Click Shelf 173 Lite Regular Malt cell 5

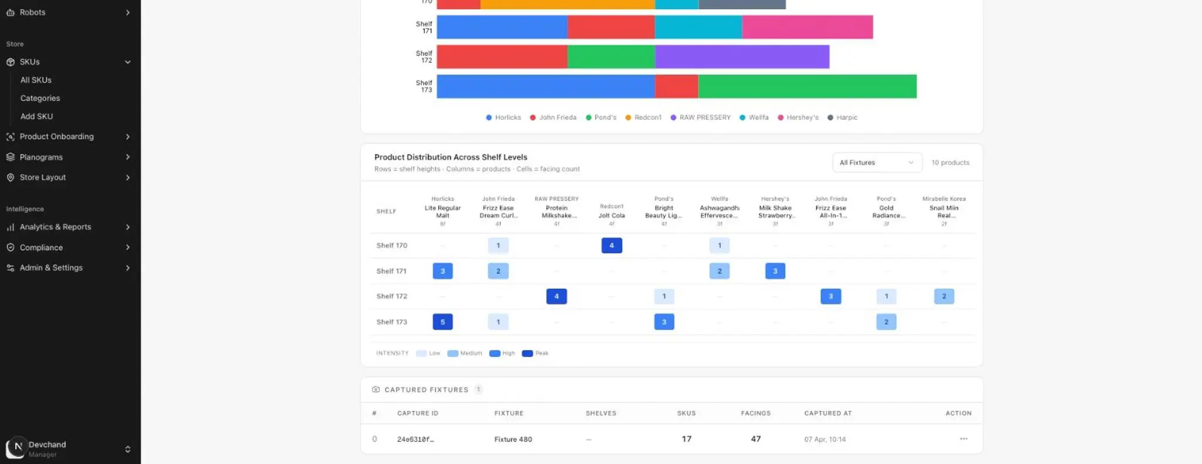443,321
